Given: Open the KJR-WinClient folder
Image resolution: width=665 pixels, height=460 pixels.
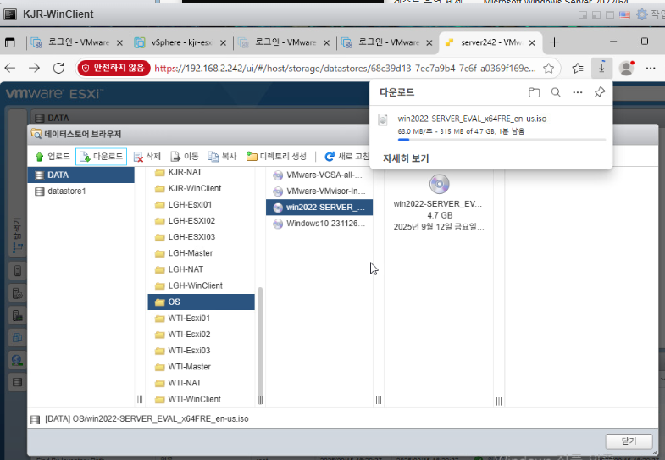Looking at the screenshot, I should [201, 188].
